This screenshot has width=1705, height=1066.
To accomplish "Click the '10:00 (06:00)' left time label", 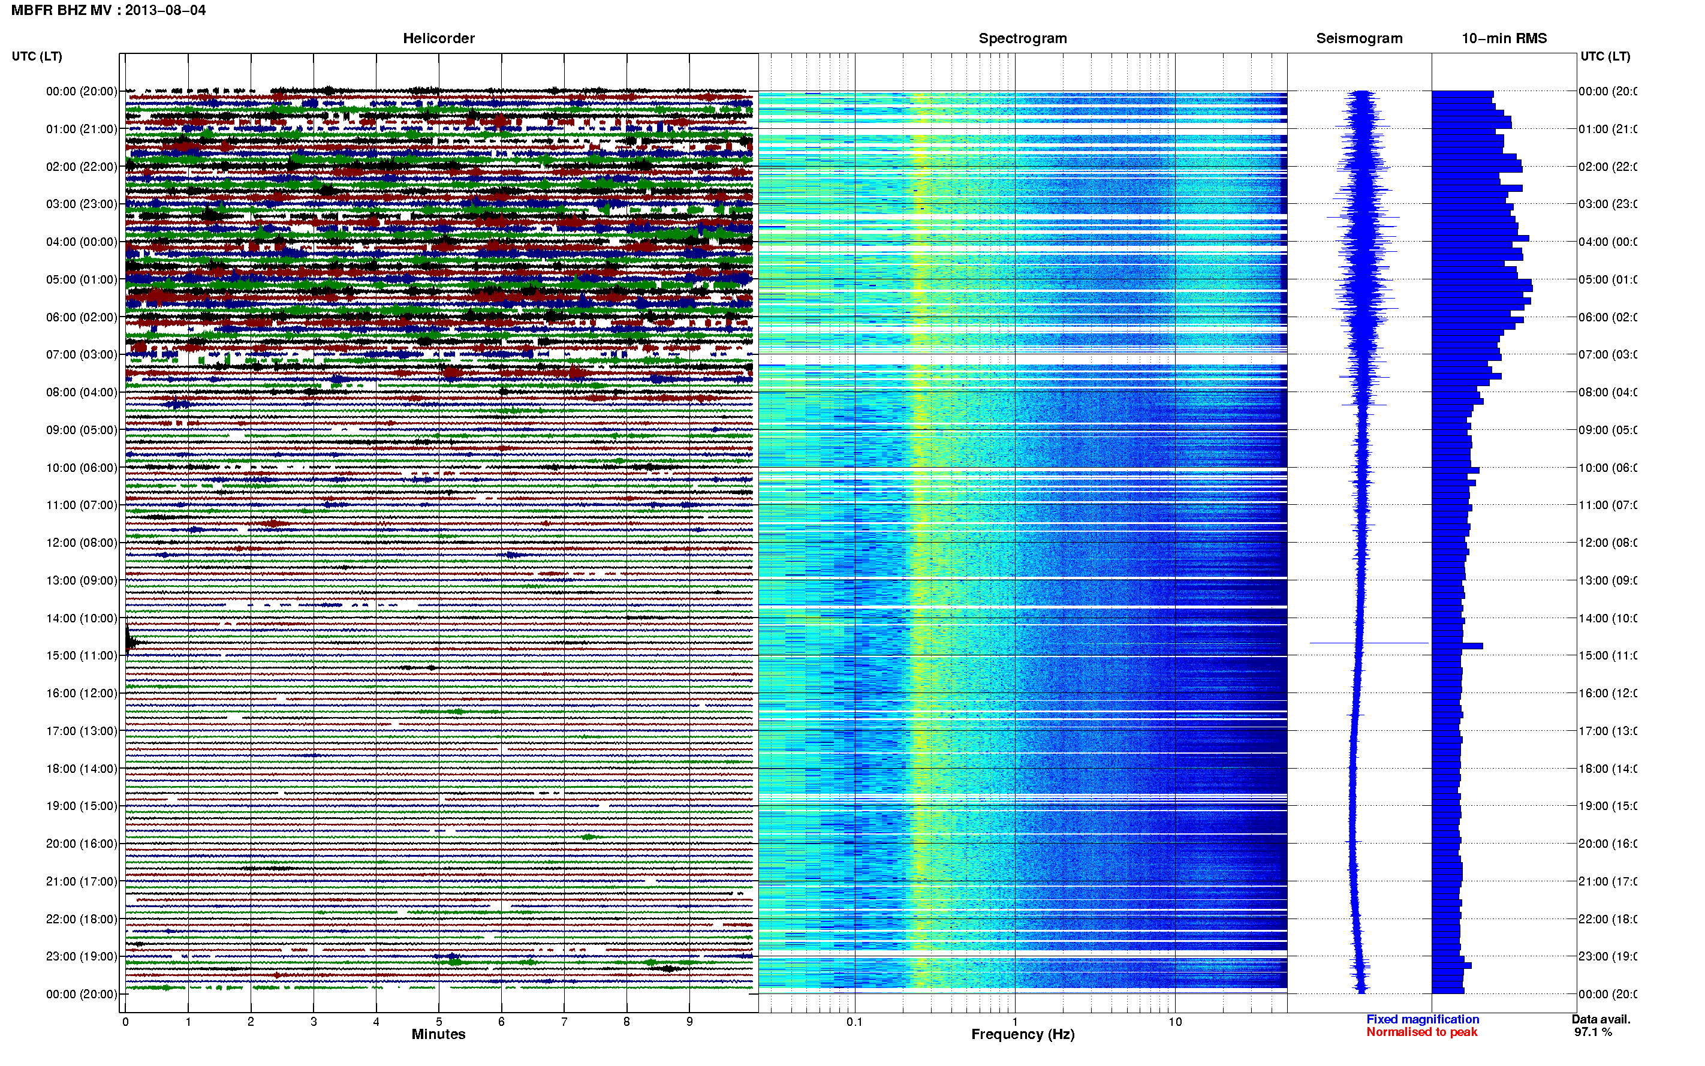I will click(82, 468).
